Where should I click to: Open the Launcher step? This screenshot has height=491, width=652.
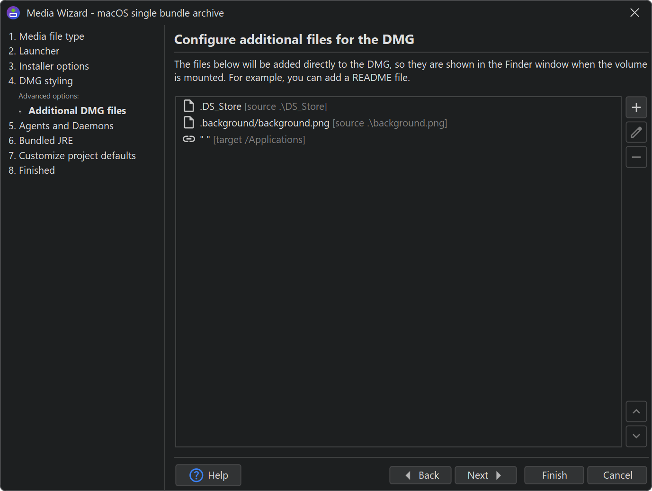point(34,51)
